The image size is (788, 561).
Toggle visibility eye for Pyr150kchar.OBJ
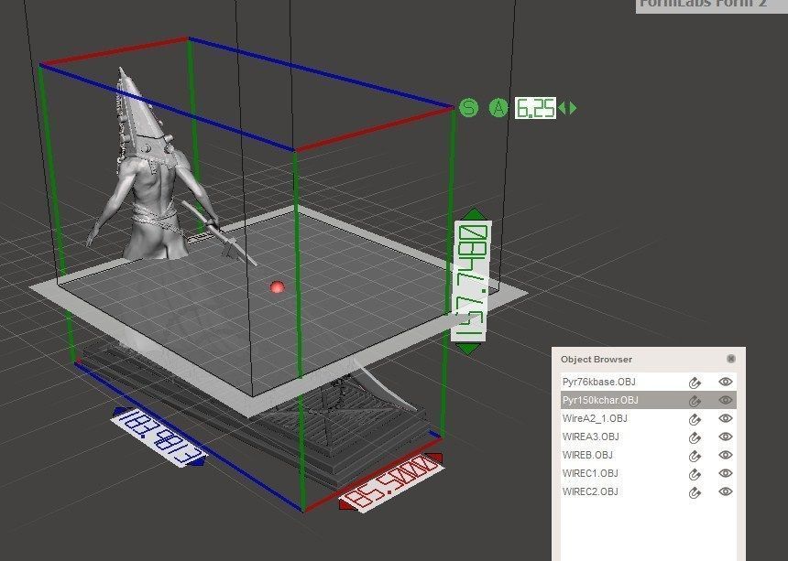[x=725, y=400]
